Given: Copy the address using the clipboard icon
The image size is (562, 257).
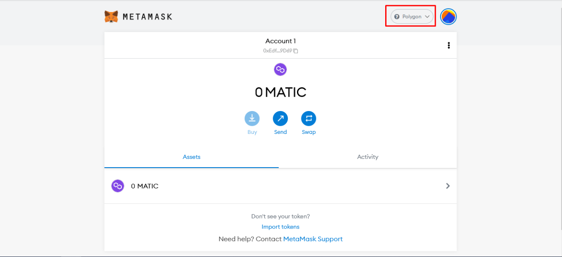Looking at the screenshot, I should click(x=296, y=51).
